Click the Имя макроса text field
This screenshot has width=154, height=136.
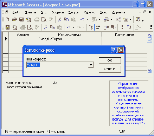(57, 65)
